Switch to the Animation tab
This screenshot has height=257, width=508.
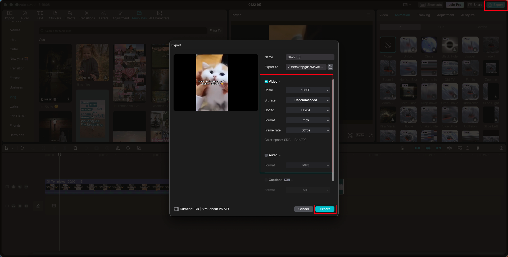(x=402, y=15)
